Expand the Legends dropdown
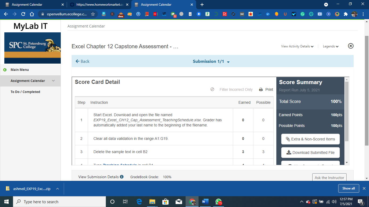Viewport: 369px width, 207px height. 331,46
